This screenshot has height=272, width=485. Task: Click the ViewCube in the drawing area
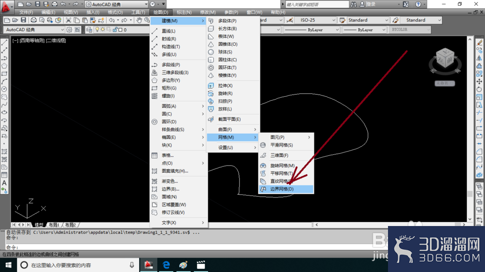[x=445, y=60]
